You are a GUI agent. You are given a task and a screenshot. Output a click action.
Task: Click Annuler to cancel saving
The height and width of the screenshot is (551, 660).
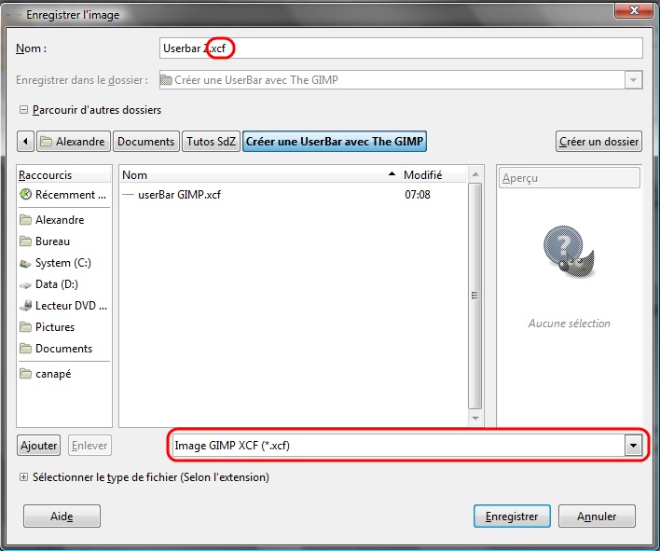point(597,517)
